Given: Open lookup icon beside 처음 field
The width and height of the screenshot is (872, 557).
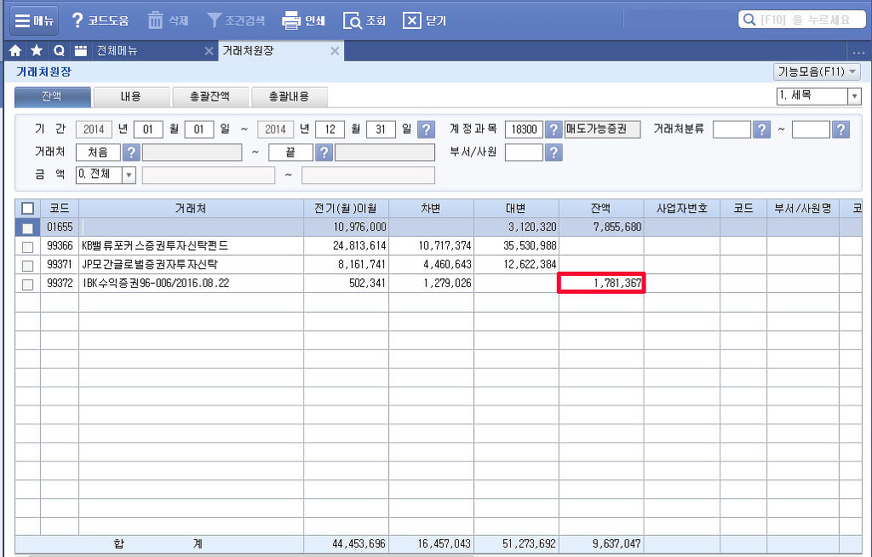Looking at the screenshot, I should (130, 152).
